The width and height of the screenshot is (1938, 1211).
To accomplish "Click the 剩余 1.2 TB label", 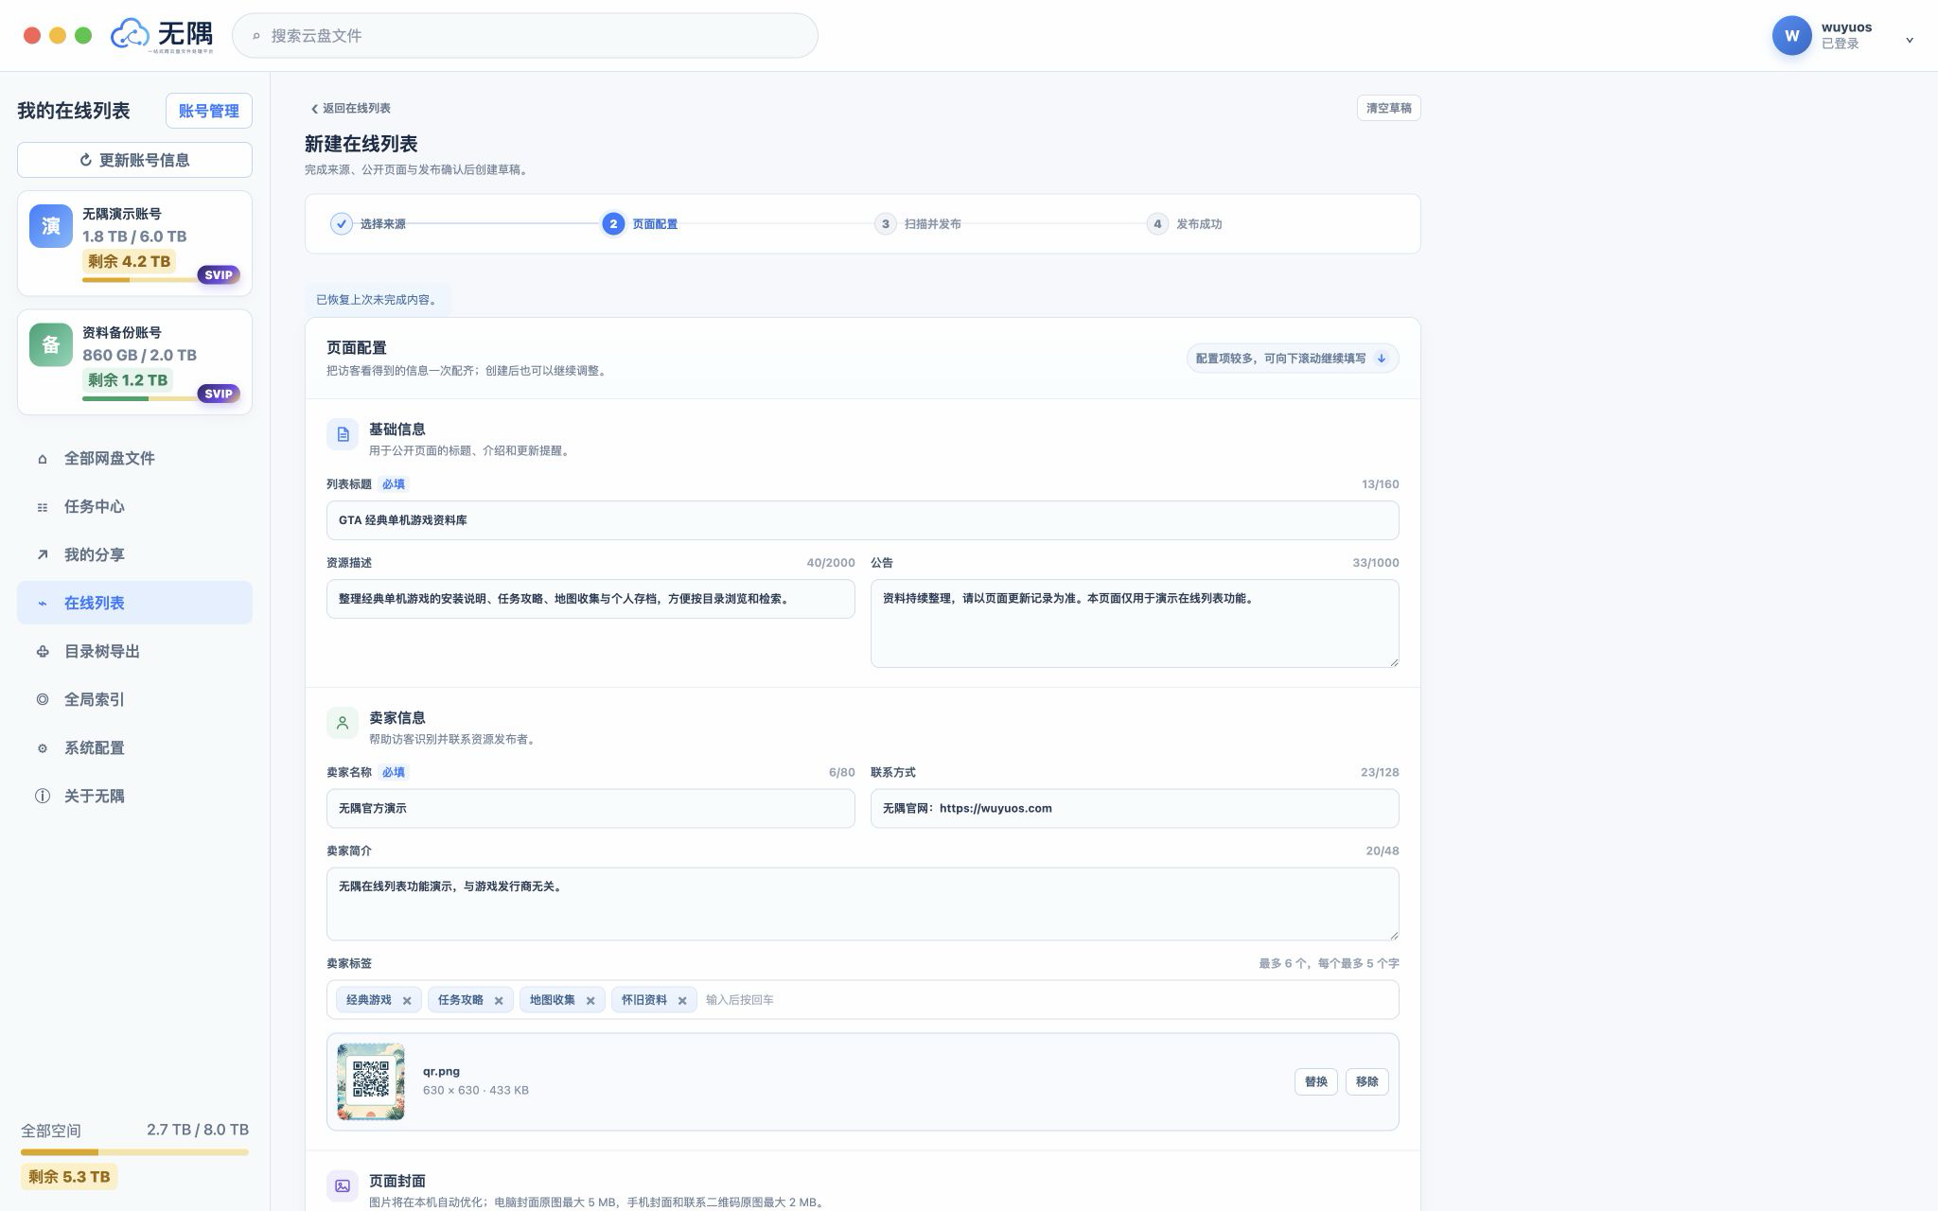I will click(x=127, y=380).
